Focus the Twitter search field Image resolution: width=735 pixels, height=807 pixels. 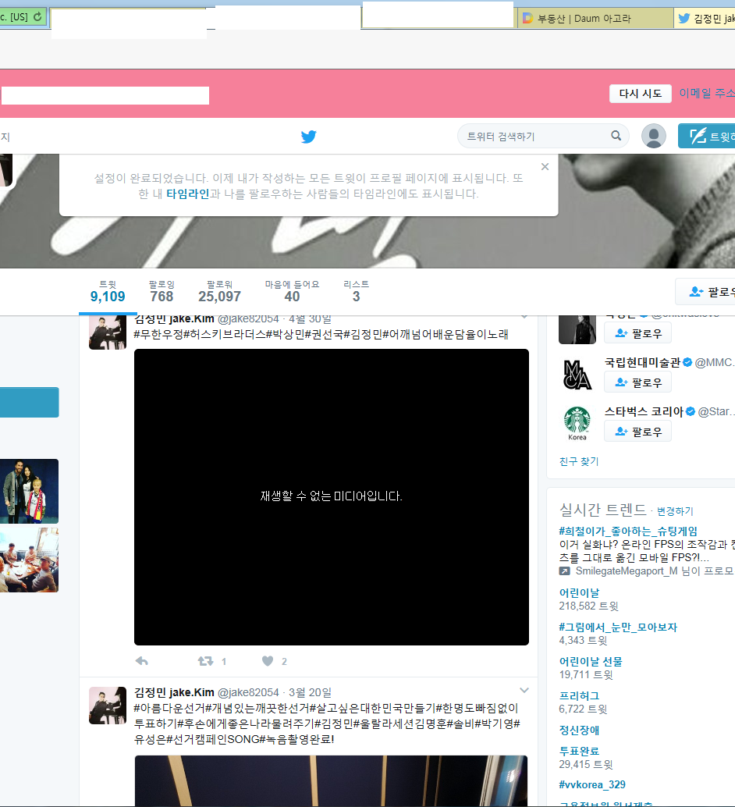(543, 137)
